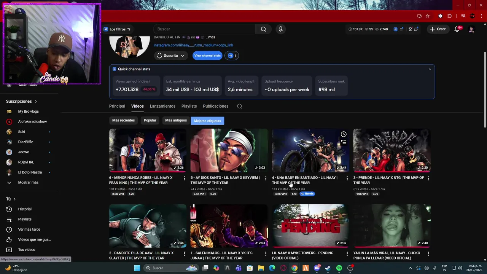Open options menu for MENOR NUNCA ROBES
The height and width of the screenshot is (274, 487).
tap(185, 178)
